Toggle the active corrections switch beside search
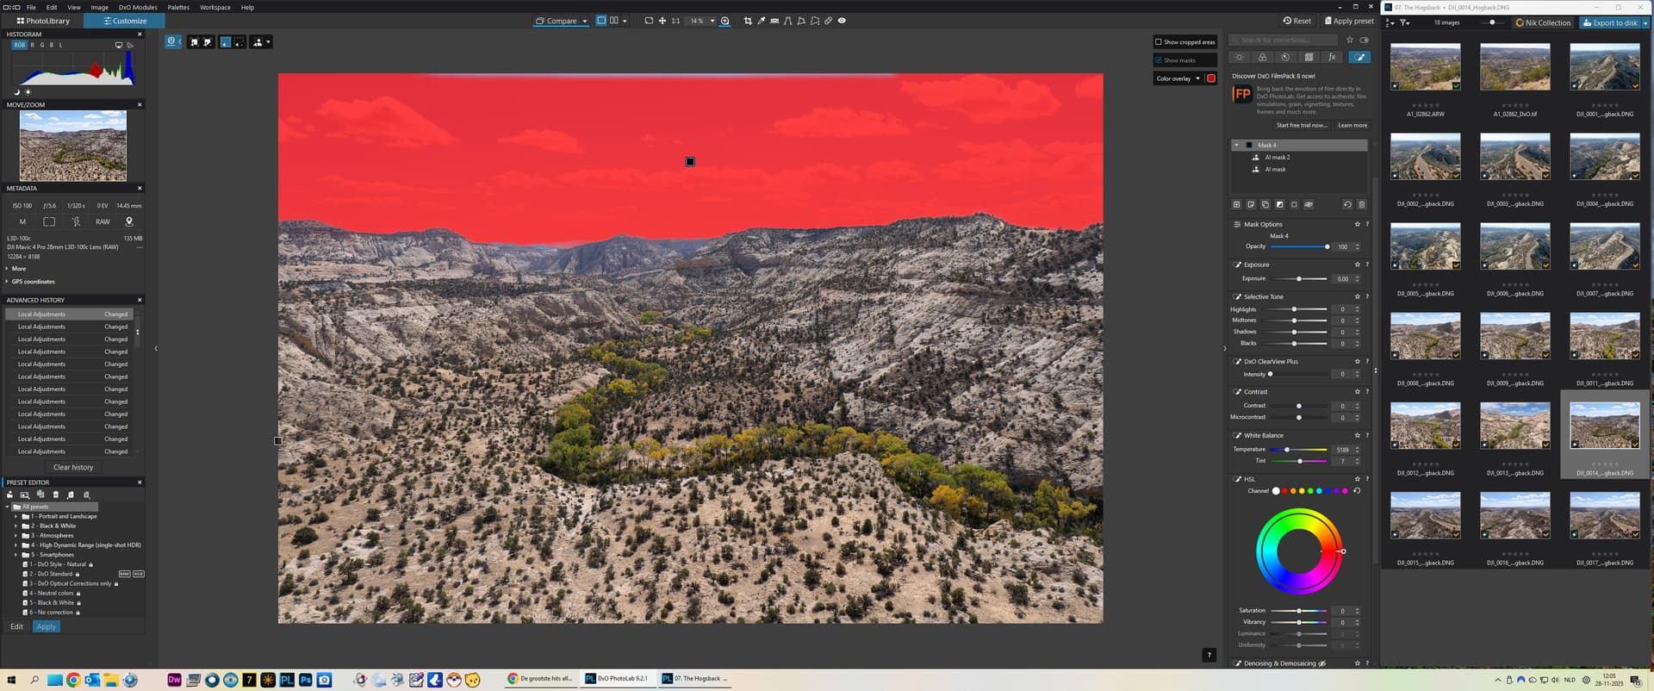 pos(1364,40)
